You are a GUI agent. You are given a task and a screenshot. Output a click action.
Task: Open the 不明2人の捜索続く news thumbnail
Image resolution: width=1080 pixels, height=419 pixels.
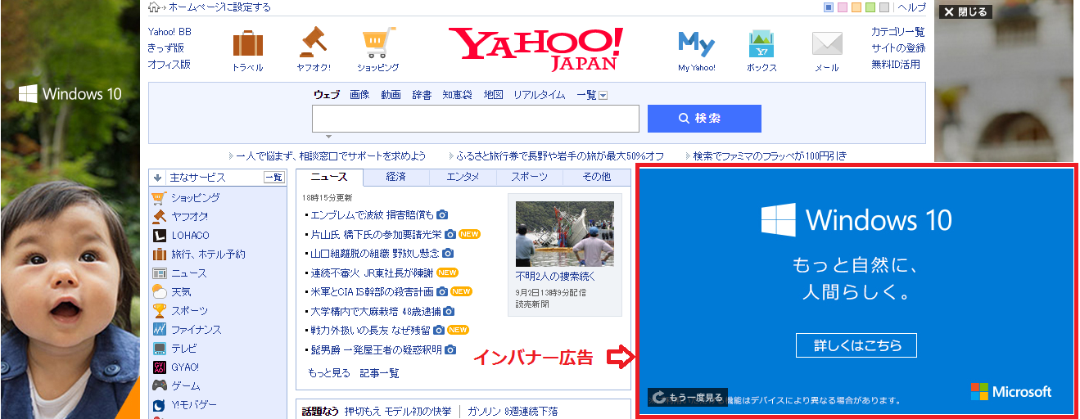(565, 234)
